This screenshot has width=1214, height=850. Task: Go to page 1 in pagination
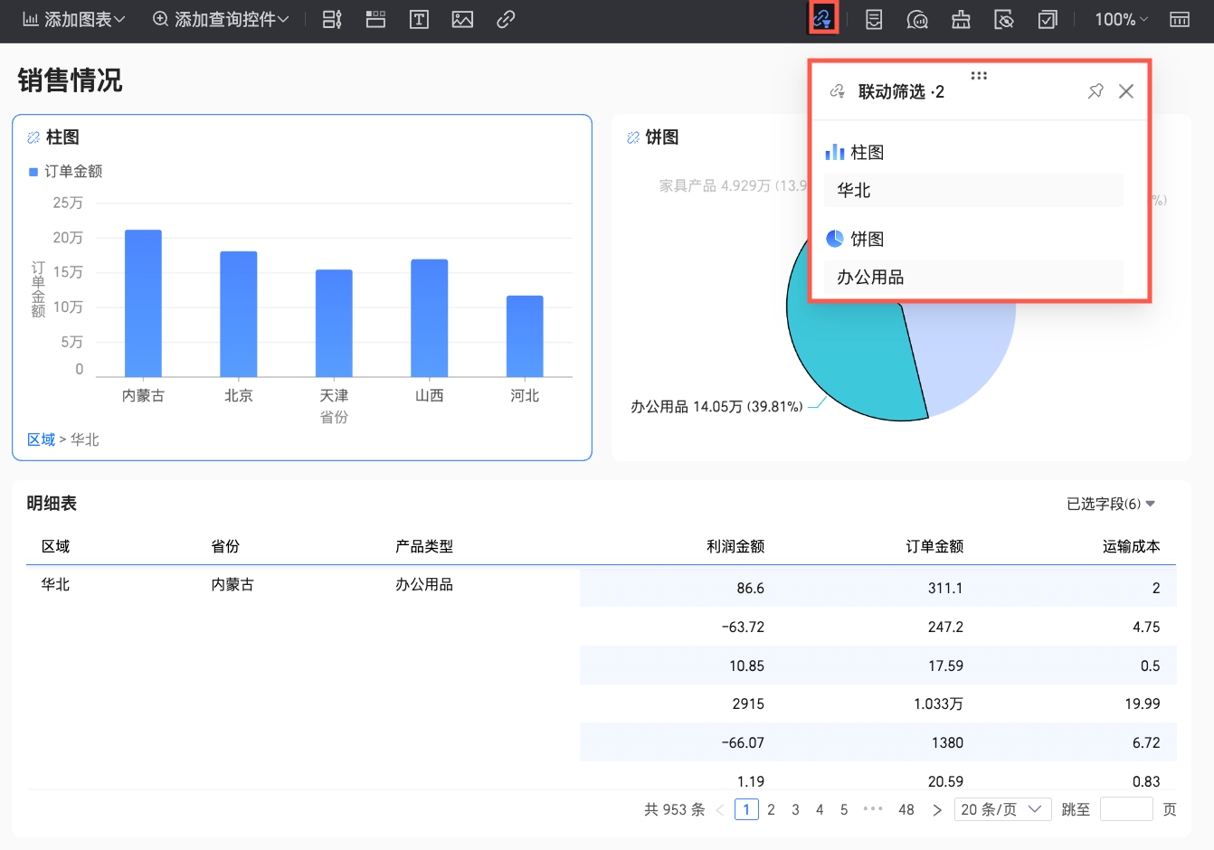(x=746, y=809)
